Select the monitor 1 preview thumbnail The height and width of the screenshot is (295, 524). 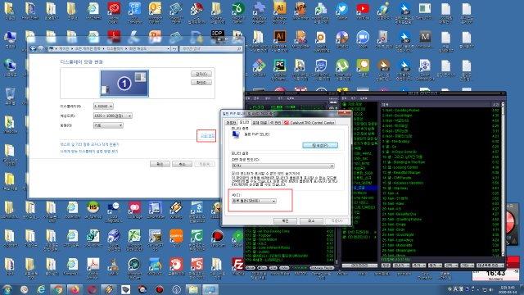[124, 84]
